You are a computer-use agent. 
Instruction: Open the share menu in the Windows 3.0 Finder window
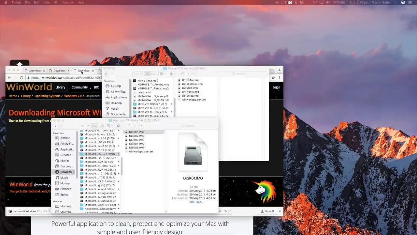pyautogui.click(x=130, y=126)
